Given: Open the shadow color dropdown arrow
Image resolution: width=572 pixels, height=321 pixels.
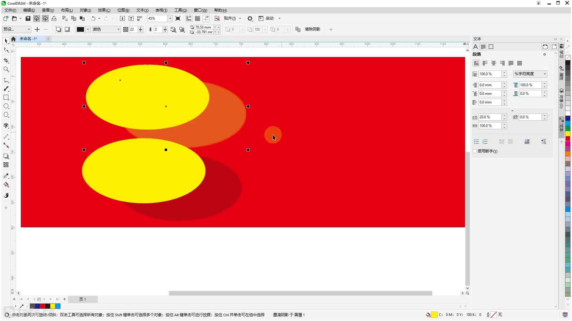Looking at the screenshot, I should tap(88, 29).
